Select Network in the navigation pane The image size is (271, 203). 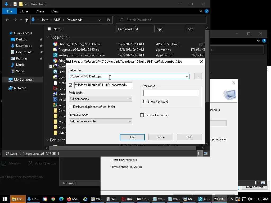(x=20, y=88)
